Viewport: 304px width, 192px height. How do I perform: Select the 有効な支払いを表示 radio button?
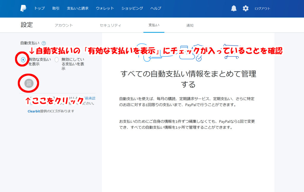click(x=23, y=59)
